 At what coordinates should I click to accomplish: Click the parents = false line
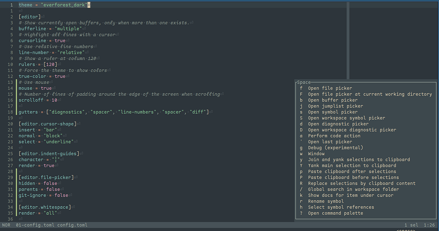(x=39, y=189)
